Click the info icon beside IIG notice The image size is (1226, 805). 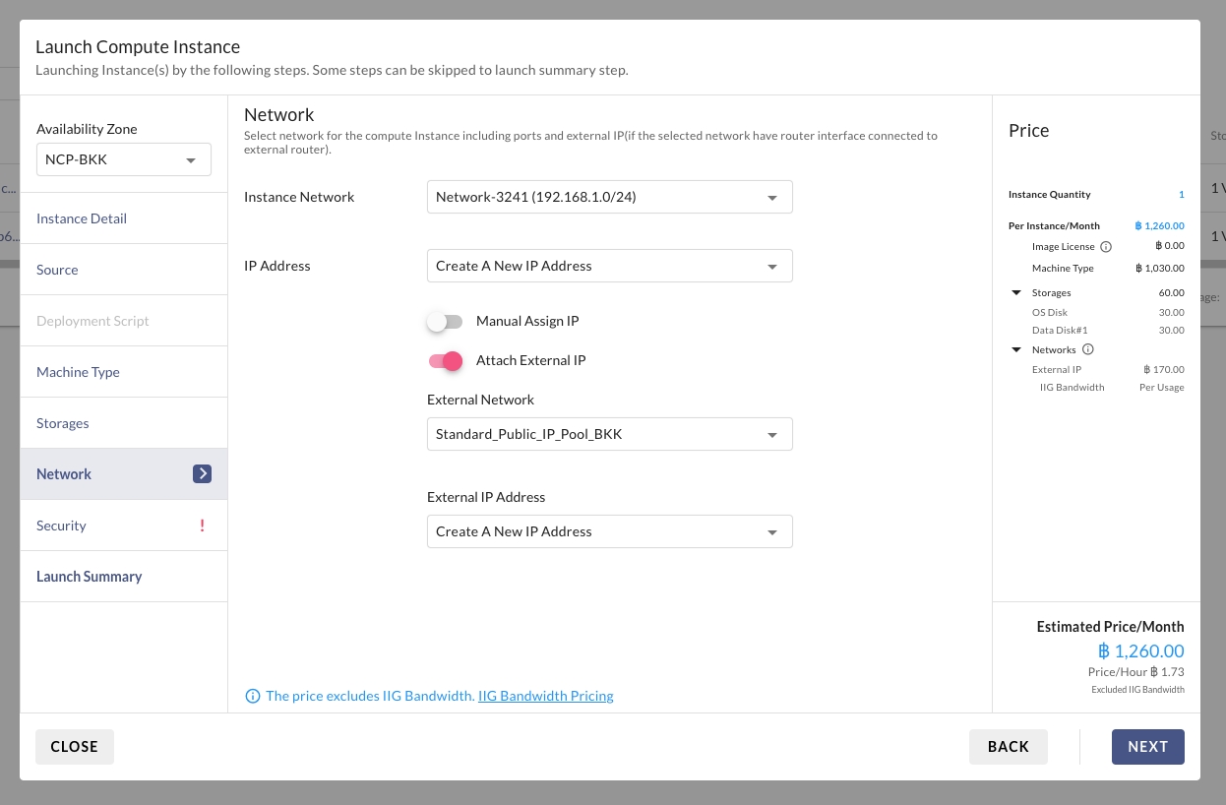point(253,696)
